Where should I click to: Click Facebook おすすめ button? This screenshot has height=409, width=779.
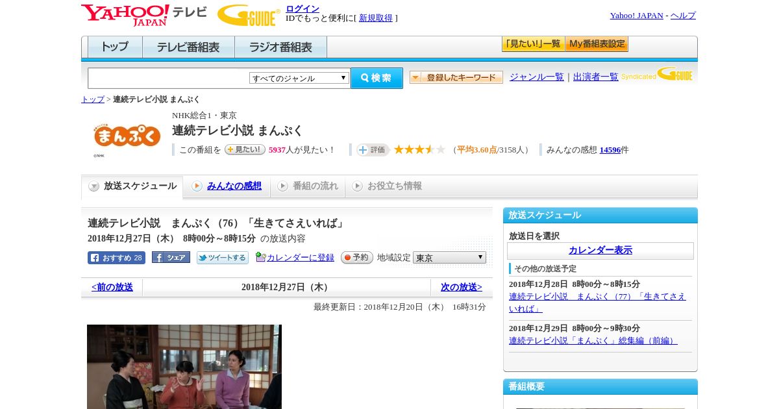[x=116, y=258]
